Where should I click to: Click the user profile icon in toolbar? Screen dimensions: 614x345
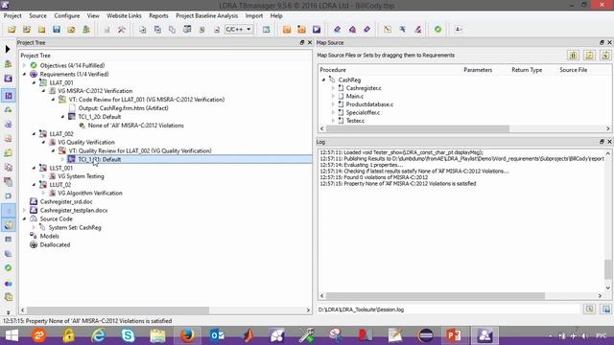(459, 30)
